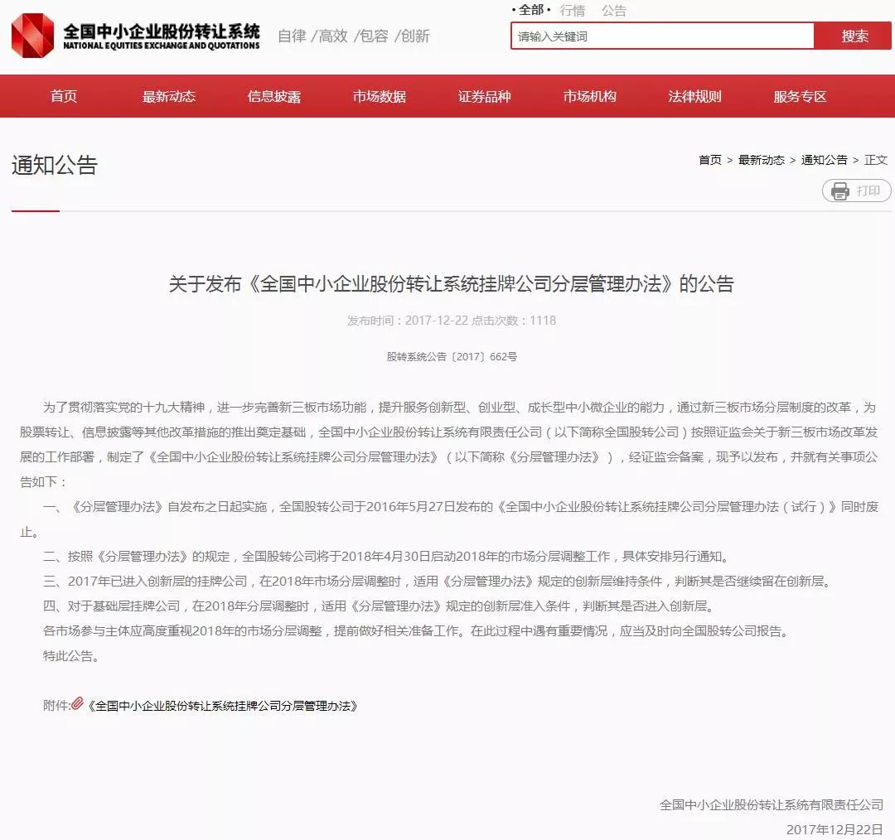Open the 市场机构 navigation menu
This screenshot has height=840, width=895.
[590, 96]
